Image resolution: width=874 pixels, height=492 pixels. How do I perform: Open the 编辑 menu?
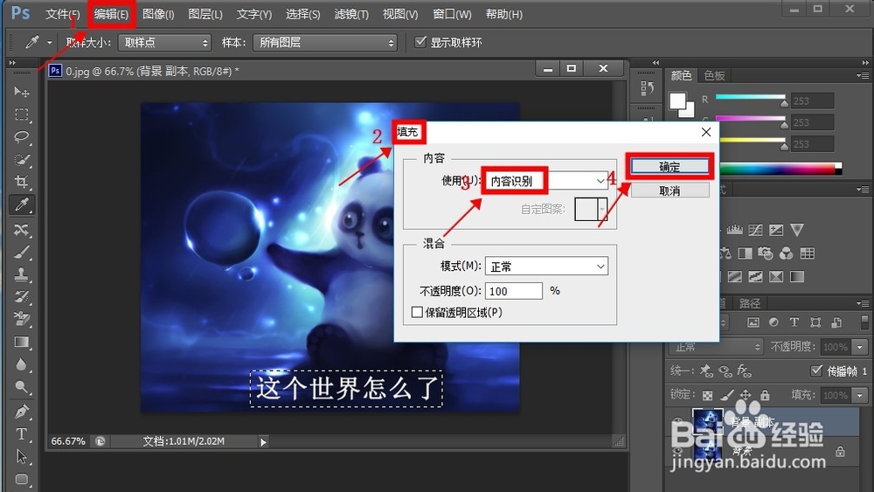pyautogui.click(x=111, y=15)
